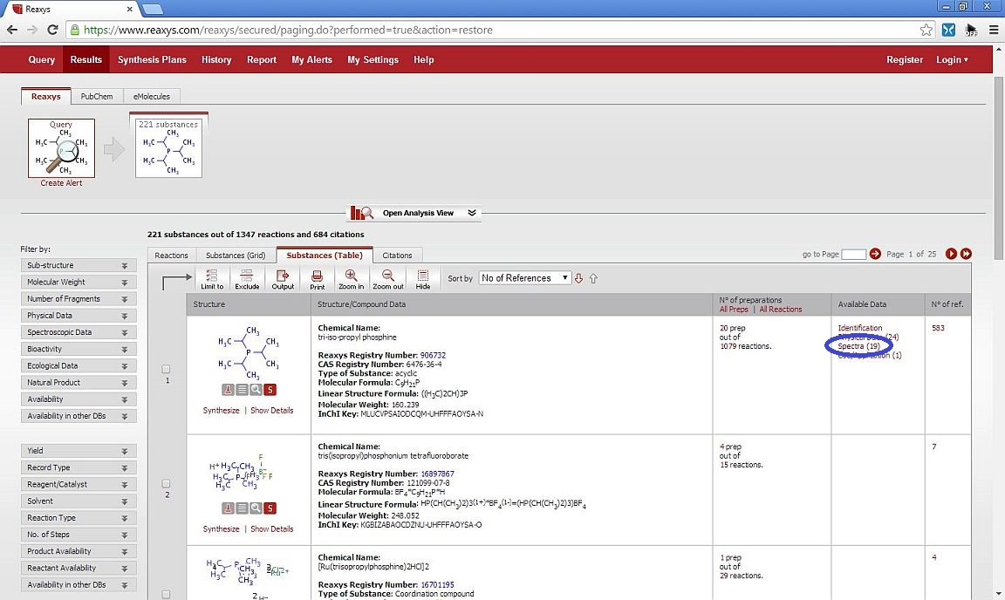The image size is (1005, 600).
Task: Click magnifier icon under tri-iso-propyl phosphine structure
Action: (256, 390)
